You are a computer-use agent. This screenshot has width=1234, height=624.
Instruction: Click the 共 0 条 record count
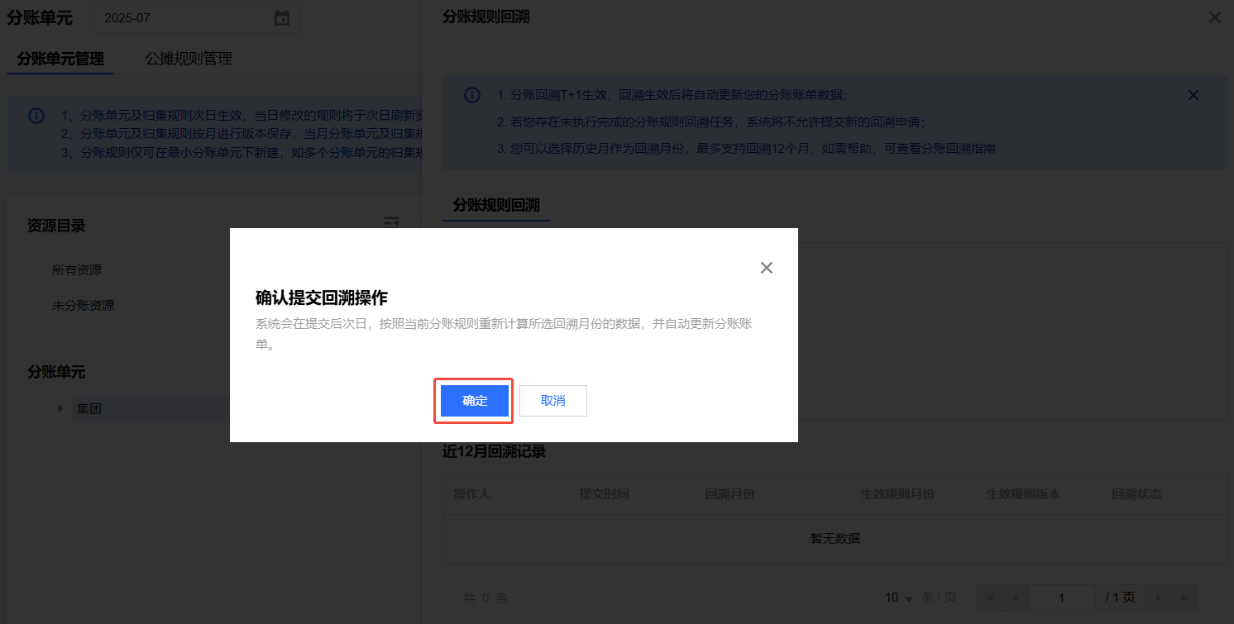pos(485,598)
